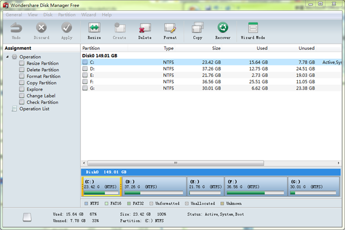The height and width of the screenshot is (230, 345).
Task: Click the Assignment panel header
Action: (18, 48)
